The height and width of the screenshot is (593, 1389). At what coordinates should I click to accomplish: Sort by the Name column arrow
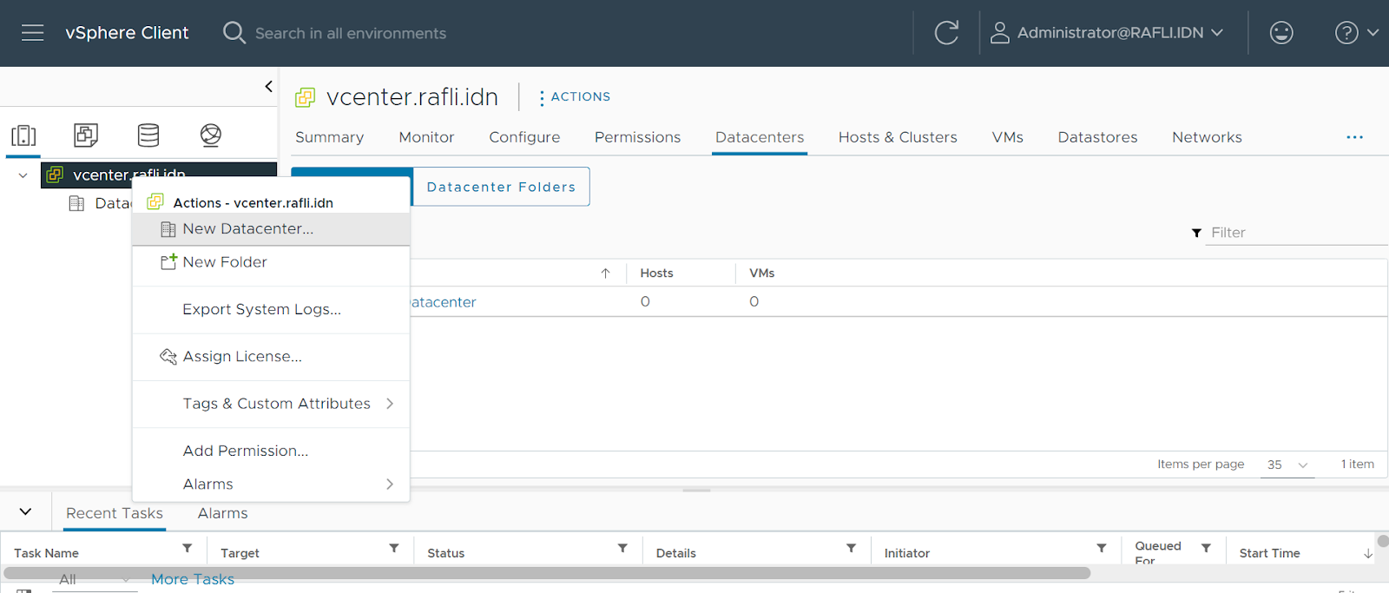pos(605,273)
